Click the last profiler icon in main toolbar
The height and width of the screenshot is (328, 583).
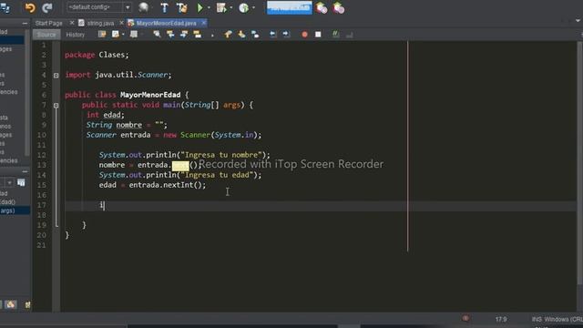coord(338,8)
